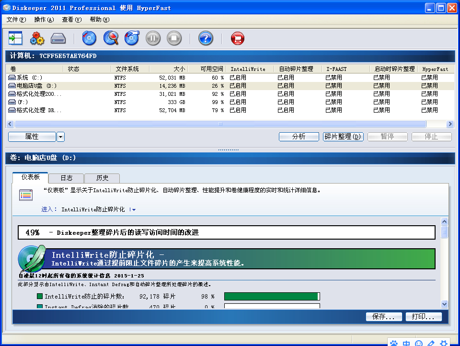Open Diskeeper configuration properties gears icon
Screen dimensions: 460x346
(x=37, y=38)
